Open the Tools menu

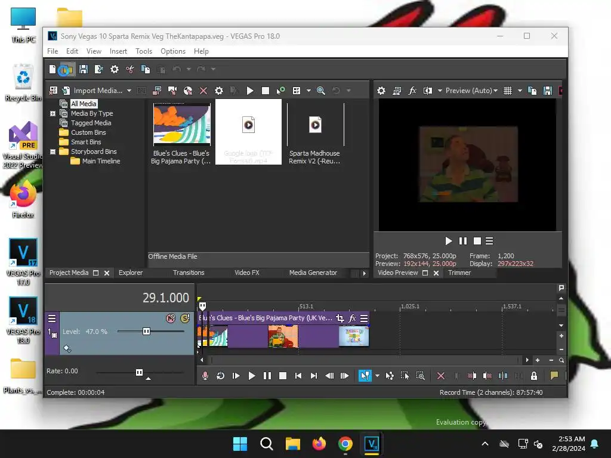click(144, 51)
